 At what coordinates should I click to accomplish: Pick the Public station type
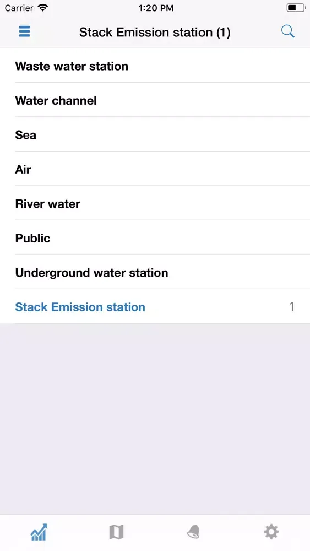coord(155,238)
